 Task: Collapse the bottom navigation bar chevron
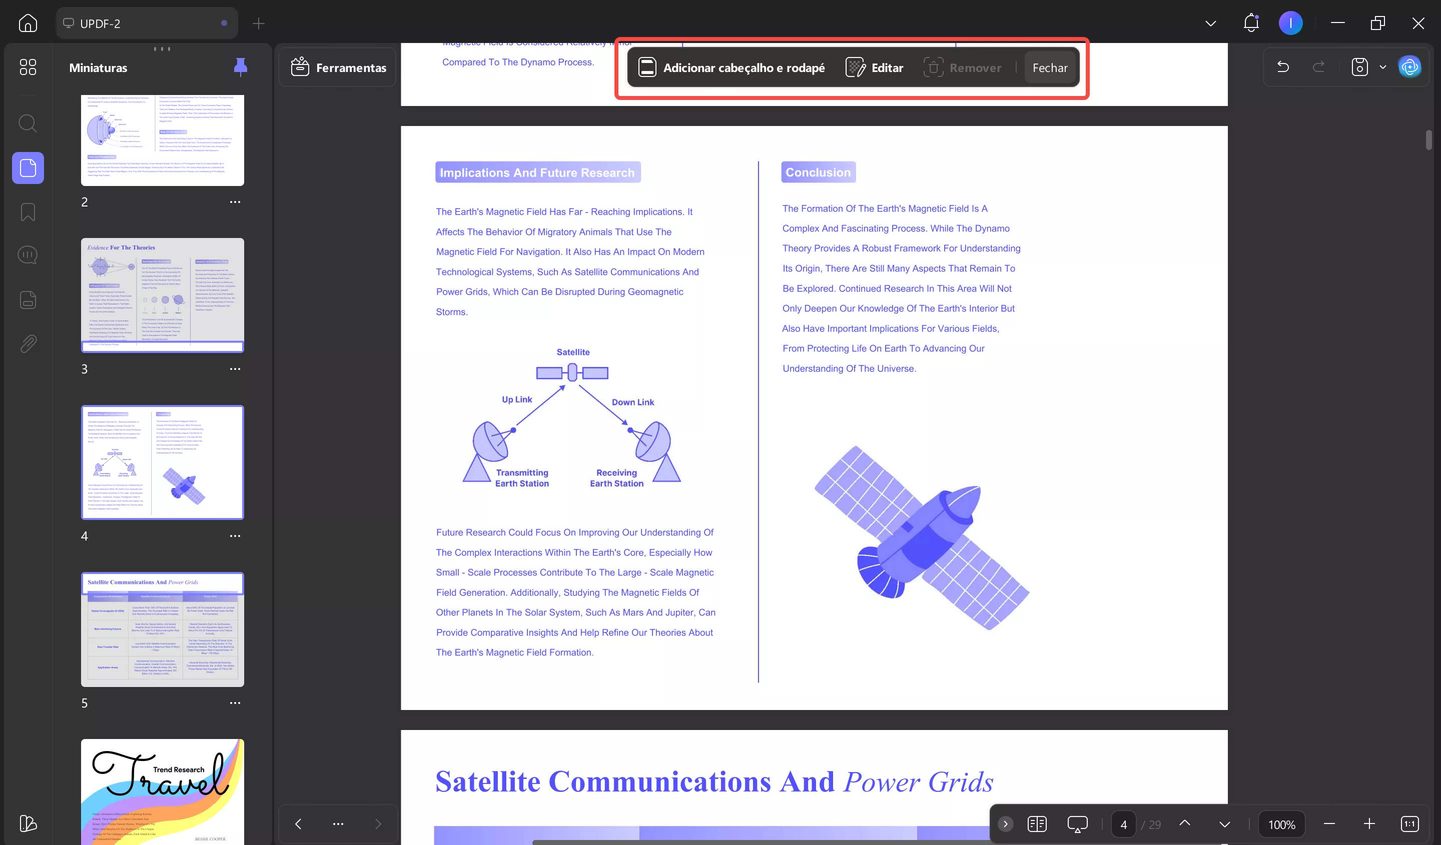tap(1005, 824)
